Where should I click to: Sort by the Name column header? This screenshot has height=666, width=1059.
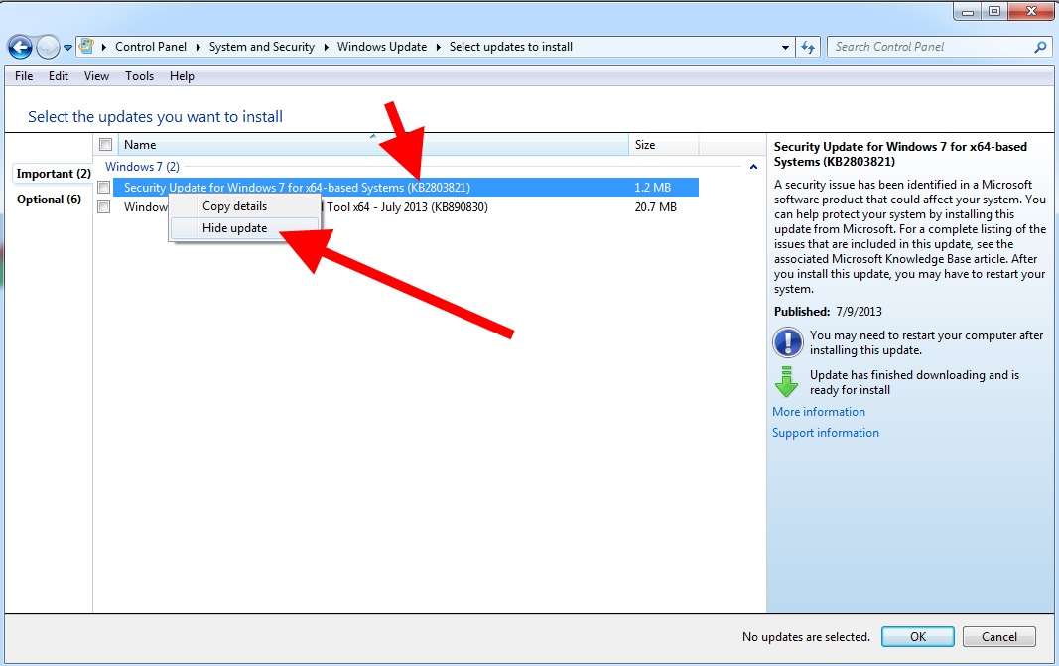[373, 145]
